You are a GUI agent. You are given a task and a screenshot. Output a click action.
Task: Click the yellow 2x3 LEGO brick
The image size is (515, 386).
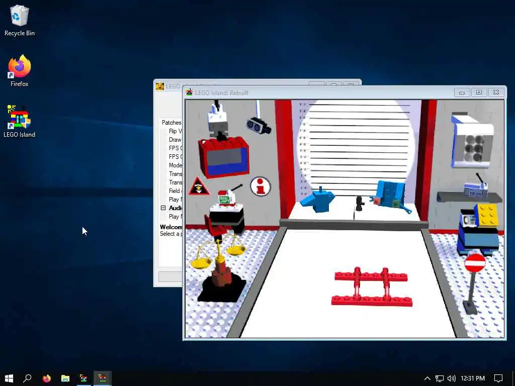click(487, 215)
